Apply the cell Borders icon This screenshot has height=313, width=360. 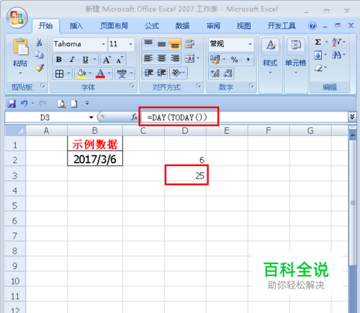click(x=59, y=73)
